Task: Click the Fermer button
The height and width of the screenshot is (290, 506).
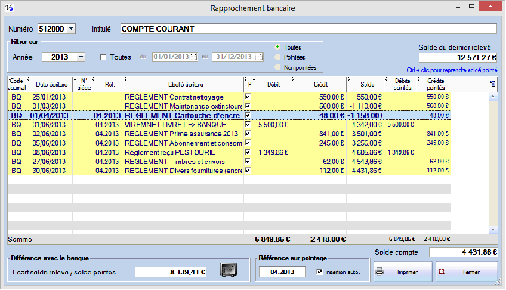Action: click(x=466, y=272)
